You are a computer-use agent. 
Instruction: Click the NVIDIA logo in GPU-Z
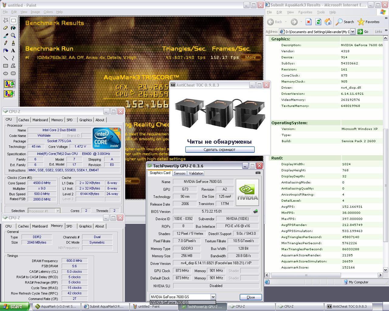click(x=247, y=192)
